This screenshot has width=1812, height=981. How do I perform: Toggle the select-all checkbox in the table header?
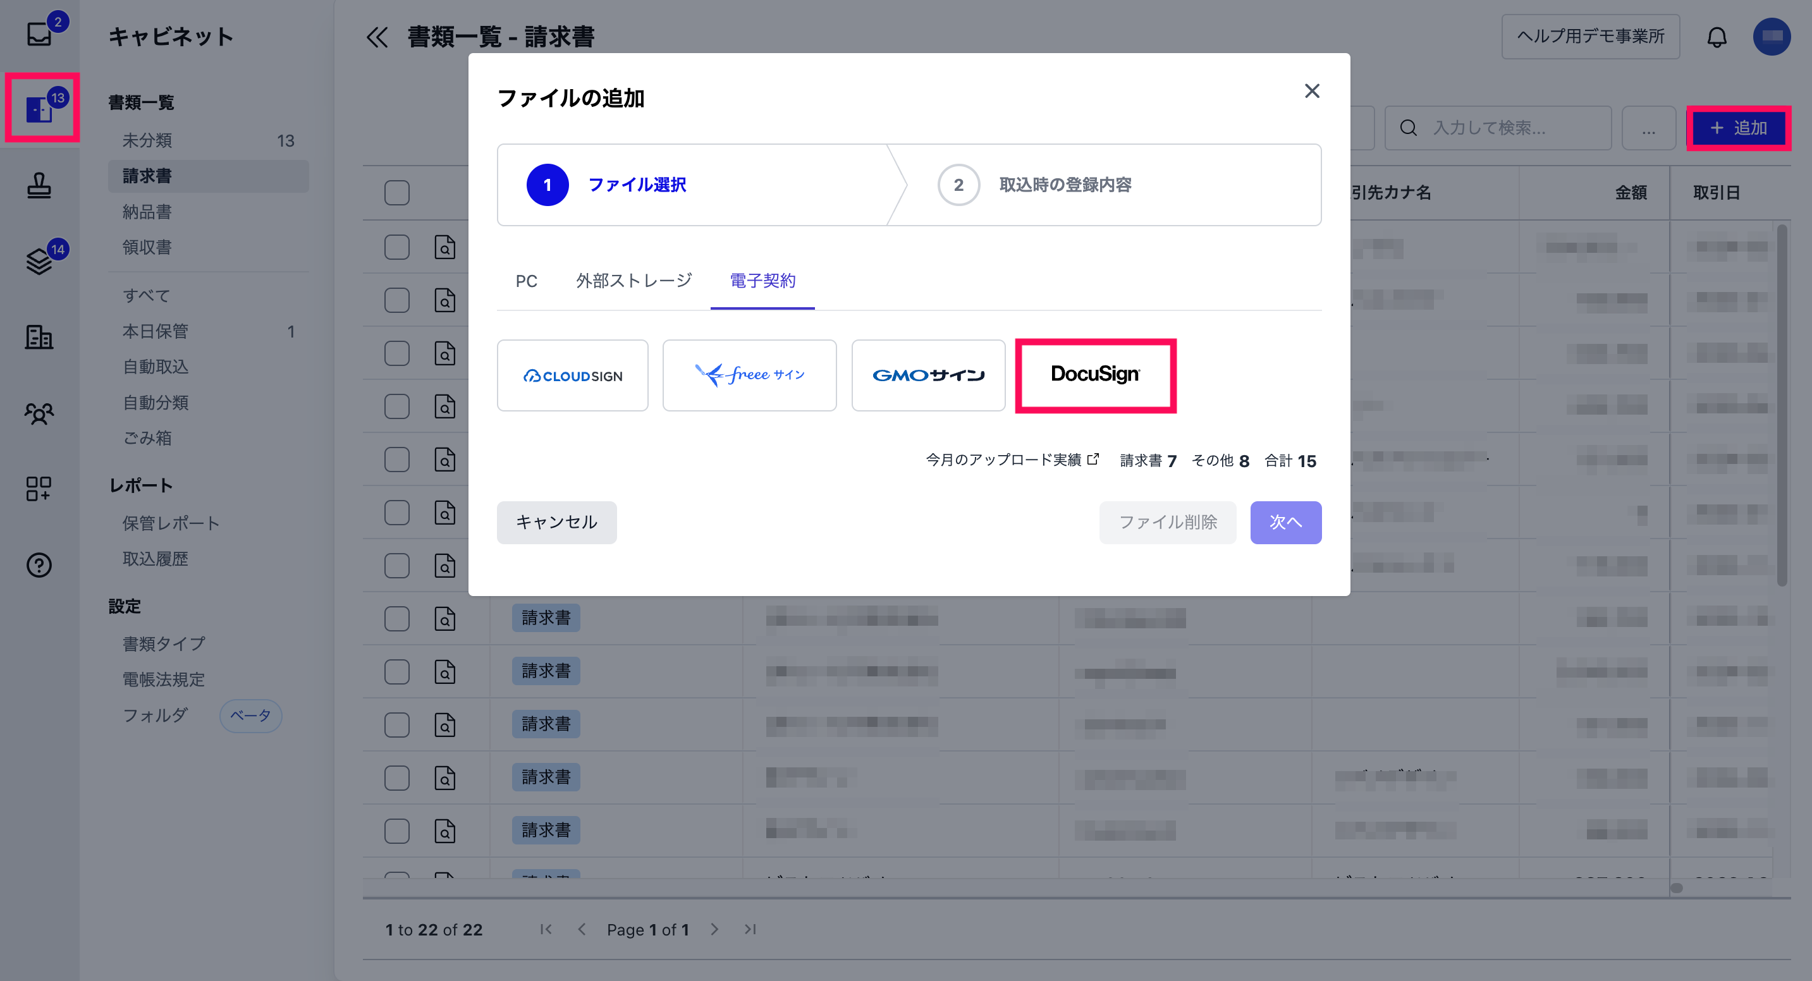tap(396, 193)
